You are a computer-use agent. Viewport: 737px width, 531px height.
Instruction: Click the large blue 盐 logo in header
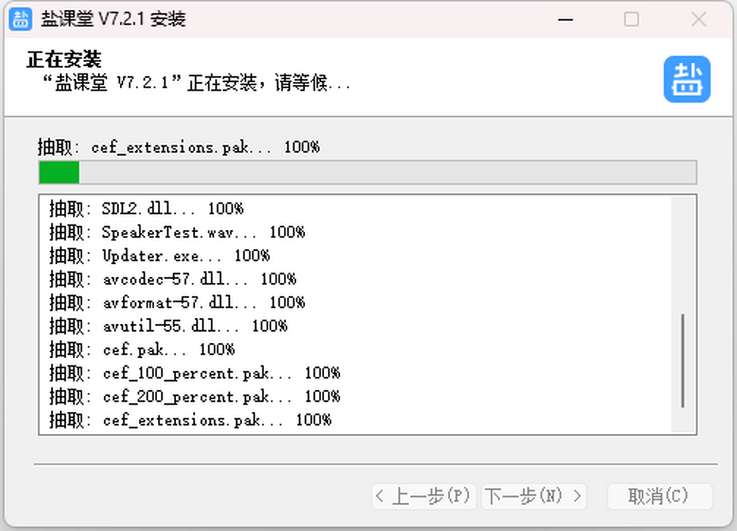point(687,79)
